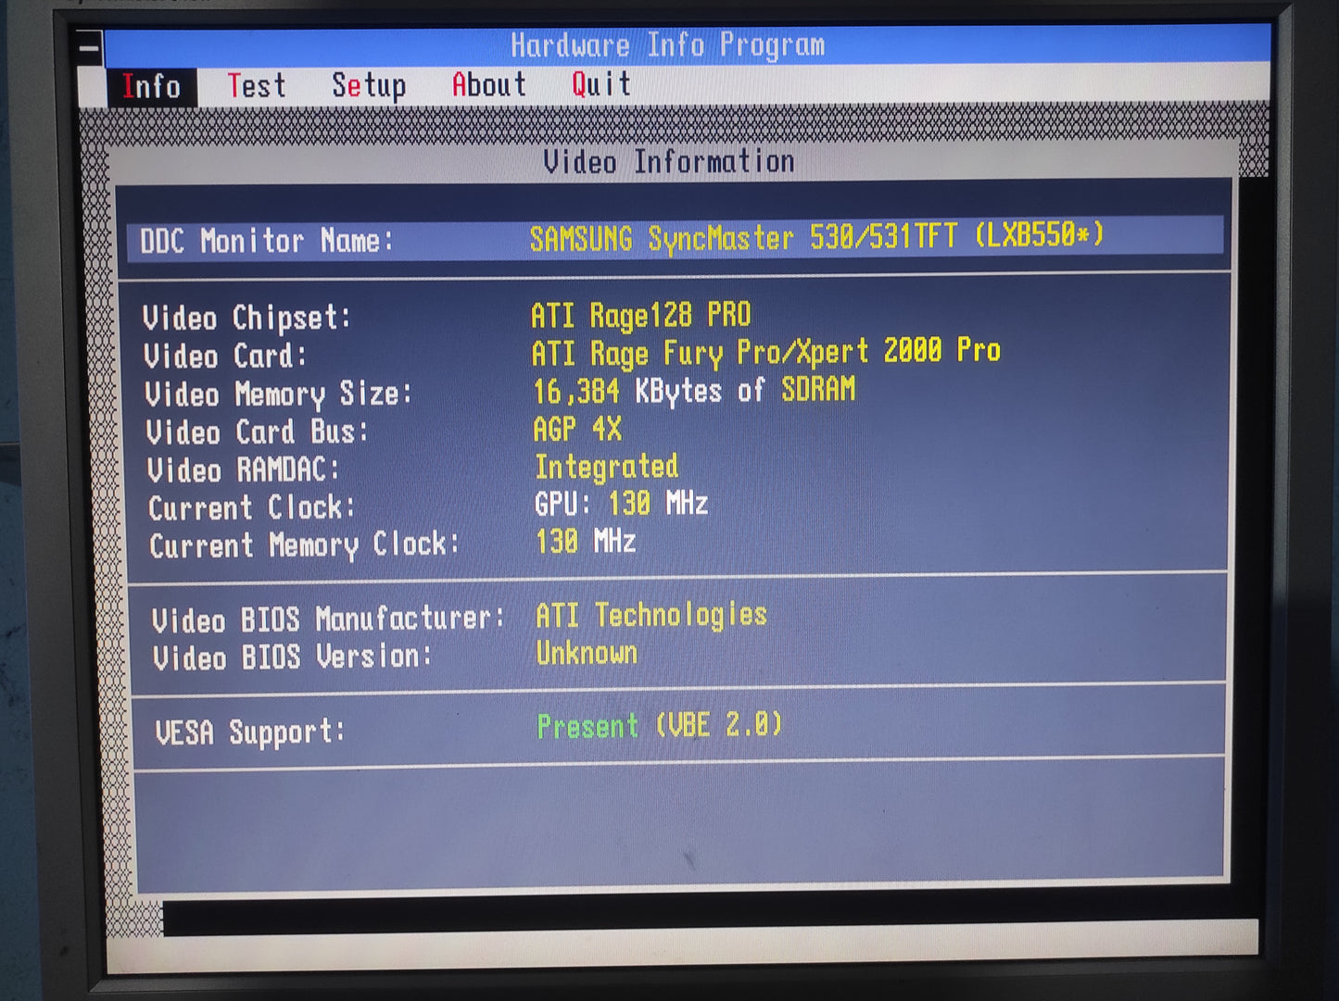Open the Test menu

pyautogui.click(x=257, y=86)
